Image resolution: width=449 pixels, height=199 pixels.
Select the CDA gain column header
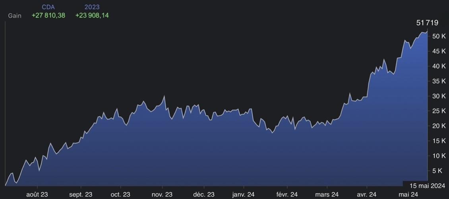(x=48, y=8)
